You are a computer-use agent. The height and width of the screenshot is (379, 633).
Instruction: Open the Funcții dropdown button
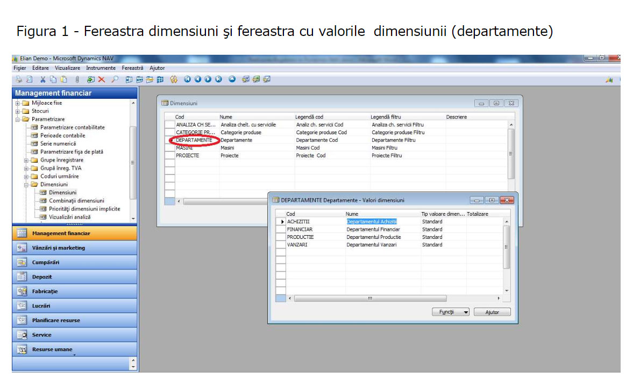coord(451,312)
